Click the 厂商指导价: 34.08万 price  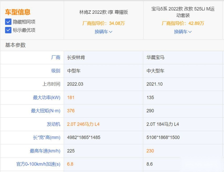click(x=104, y=23)
